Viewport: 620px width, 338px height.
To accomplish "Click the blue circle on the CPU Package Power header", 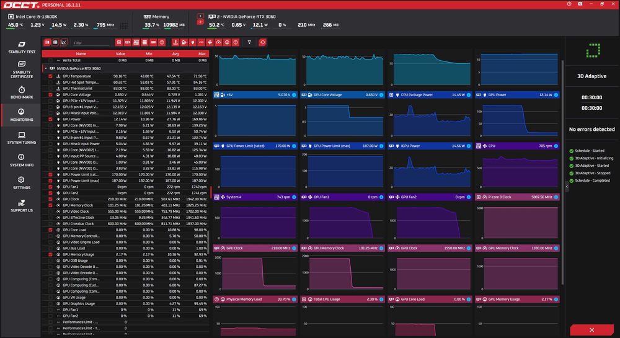I will coord(469,95).
